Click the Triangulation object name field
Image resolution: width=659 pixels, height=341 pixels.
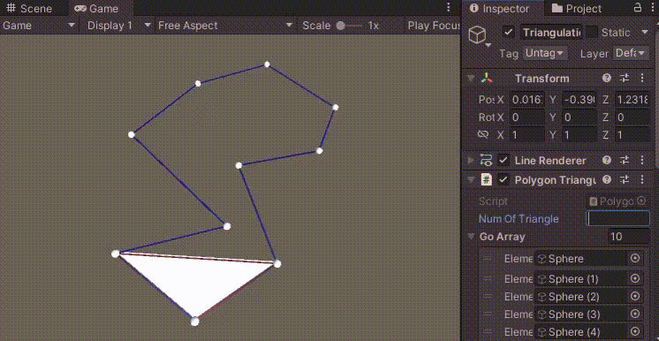tap(551, 33)
